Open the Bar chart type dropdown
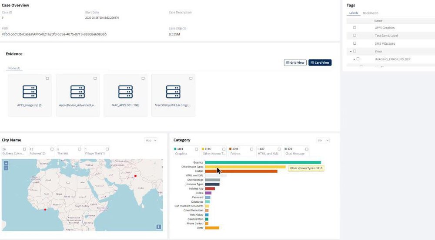The width and height of the screenshot is (435, 240). 323,140
